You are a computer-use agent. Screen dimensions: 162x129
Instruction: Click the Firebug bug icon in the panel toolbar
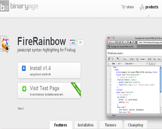coord(109,59)
